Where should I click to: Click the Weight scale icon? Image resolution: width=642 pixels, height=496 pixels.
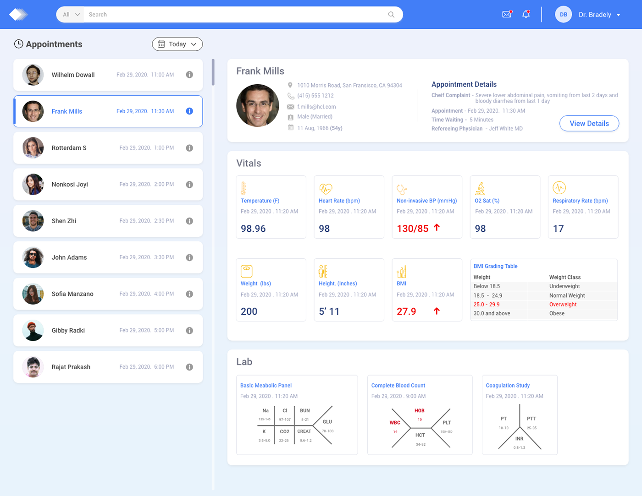247,271
